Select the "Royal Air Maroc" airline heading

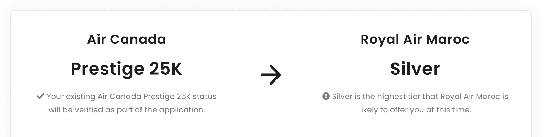pyautogui.click(x=415, y=40)
